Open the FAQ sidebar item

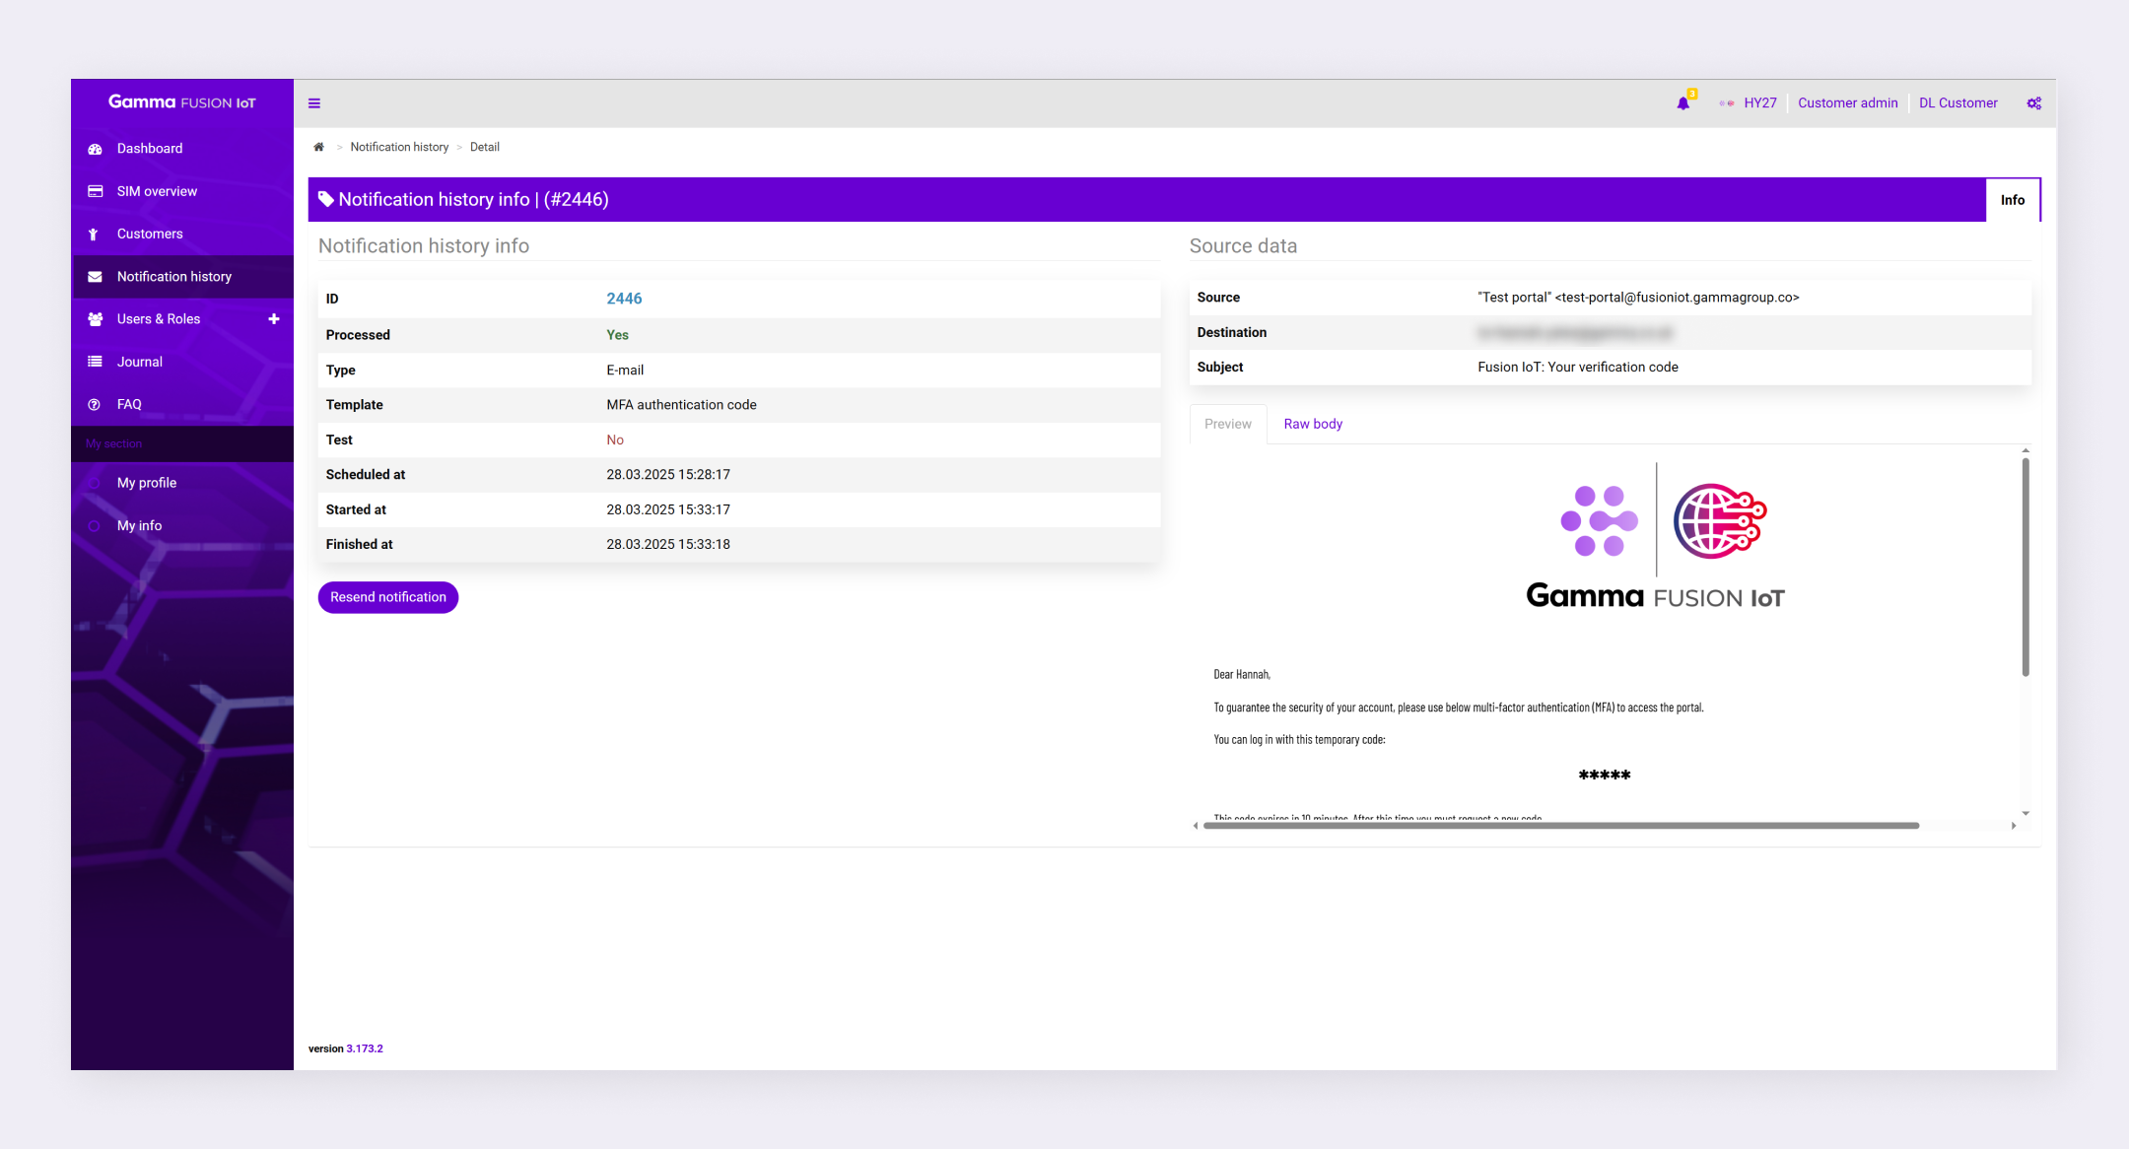128,404
